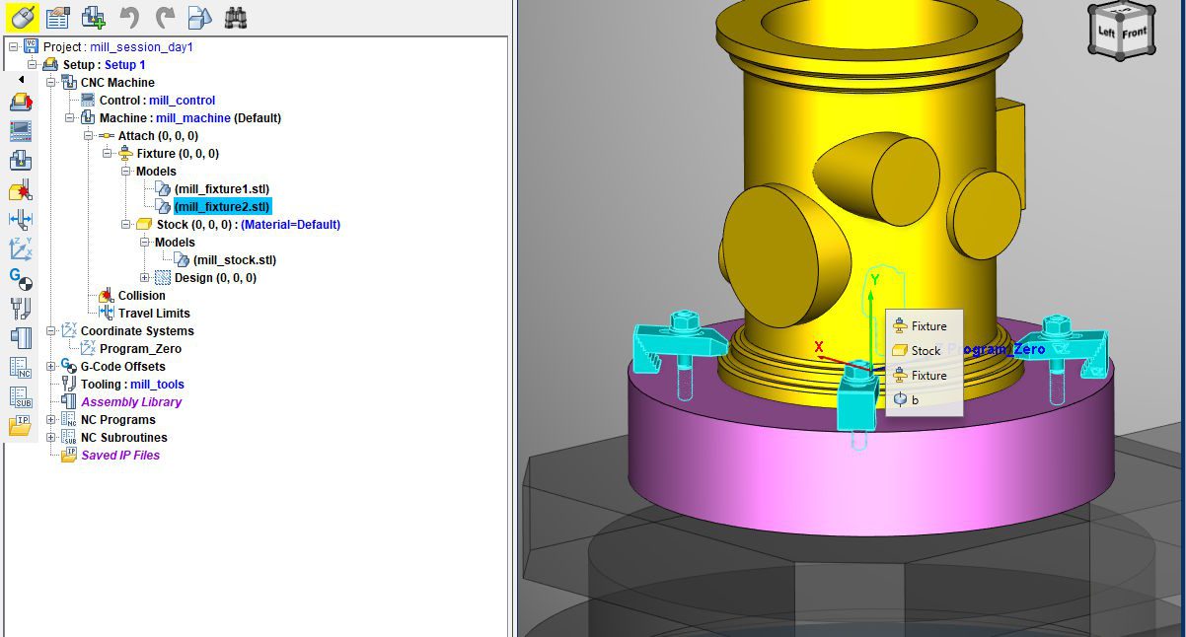The image size is (1186, 637).
Task: Click the saved IP files sidebar folder icon
Action: pos(21,426)
